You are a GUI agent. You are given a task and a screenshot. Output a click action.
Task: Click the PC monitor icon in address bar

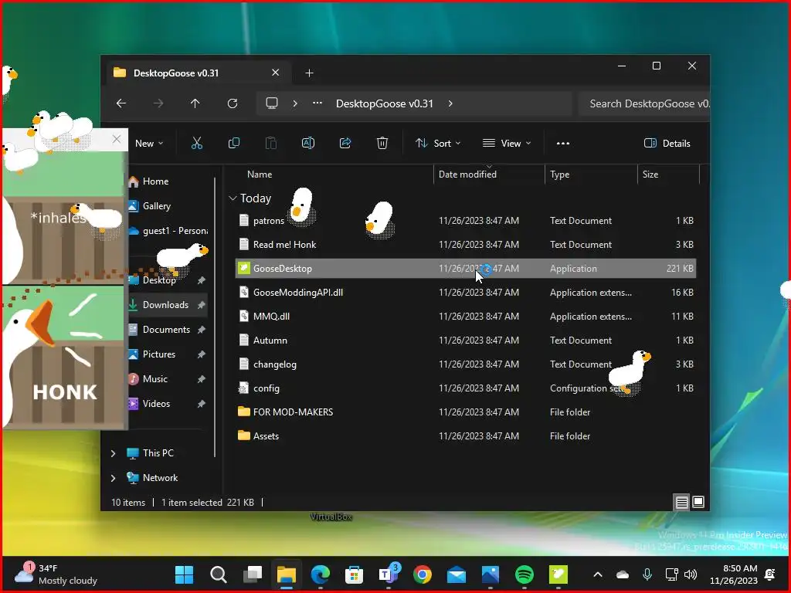click(x=272, y=103)
